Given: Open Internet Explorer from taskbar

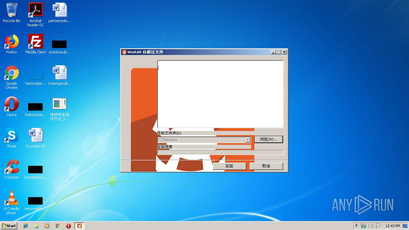Looking at the screenshot, I should [26, 226].
